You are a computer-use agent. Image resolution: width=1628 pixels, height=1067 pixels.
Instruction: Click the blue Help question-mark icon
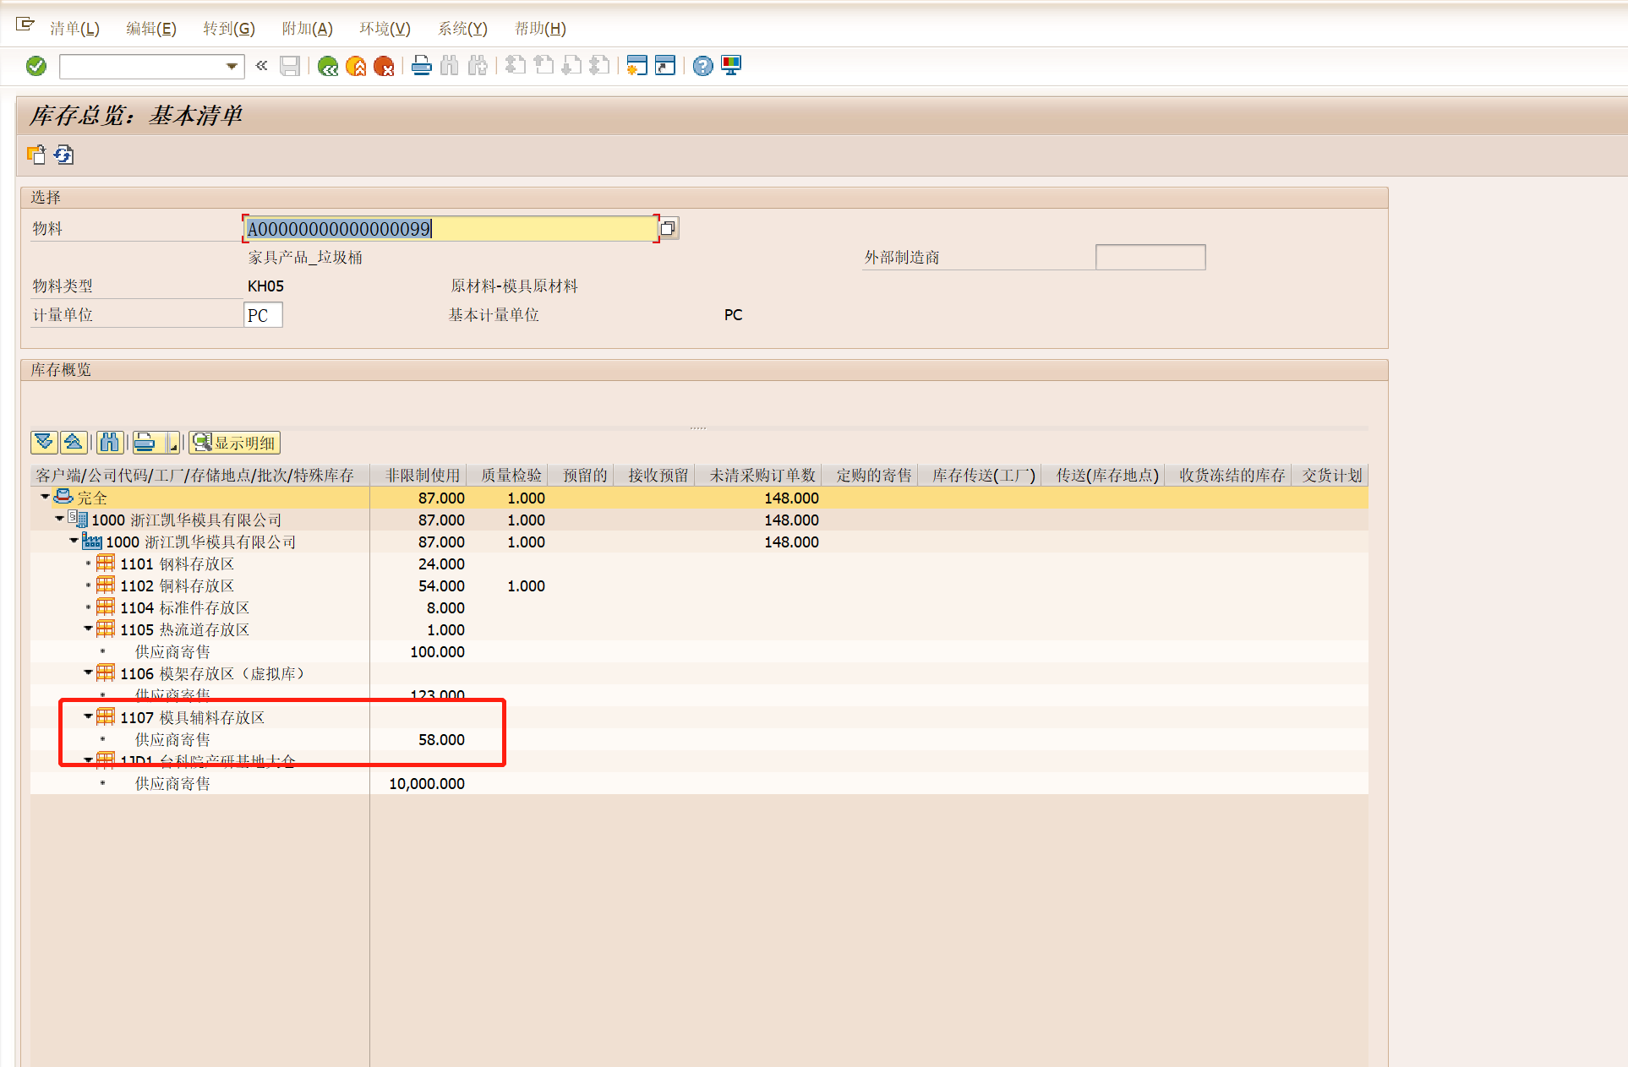coord(702,66)
